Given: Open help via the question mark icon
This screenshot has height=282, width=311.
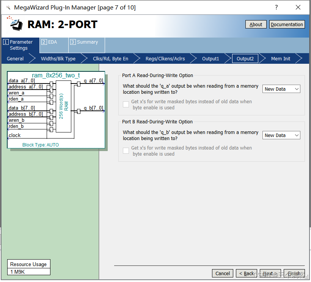Looking at the screenshot, I should [276, 7].
